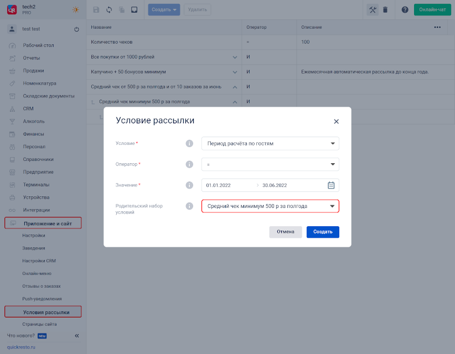Click the copy documents icon
This screenshot has width=455, height=354.
[122, 9]
